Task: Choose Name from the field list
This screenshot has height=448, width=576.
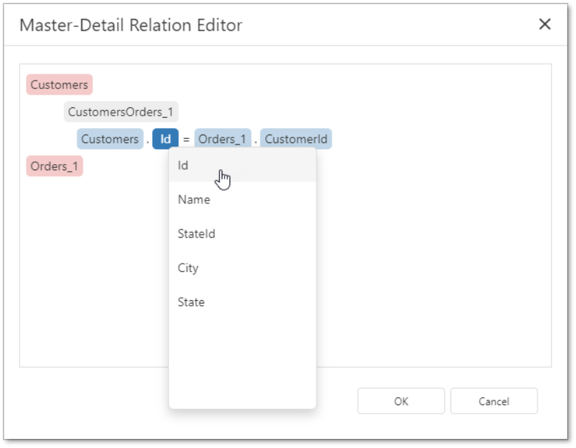Action: pos(194,200)
